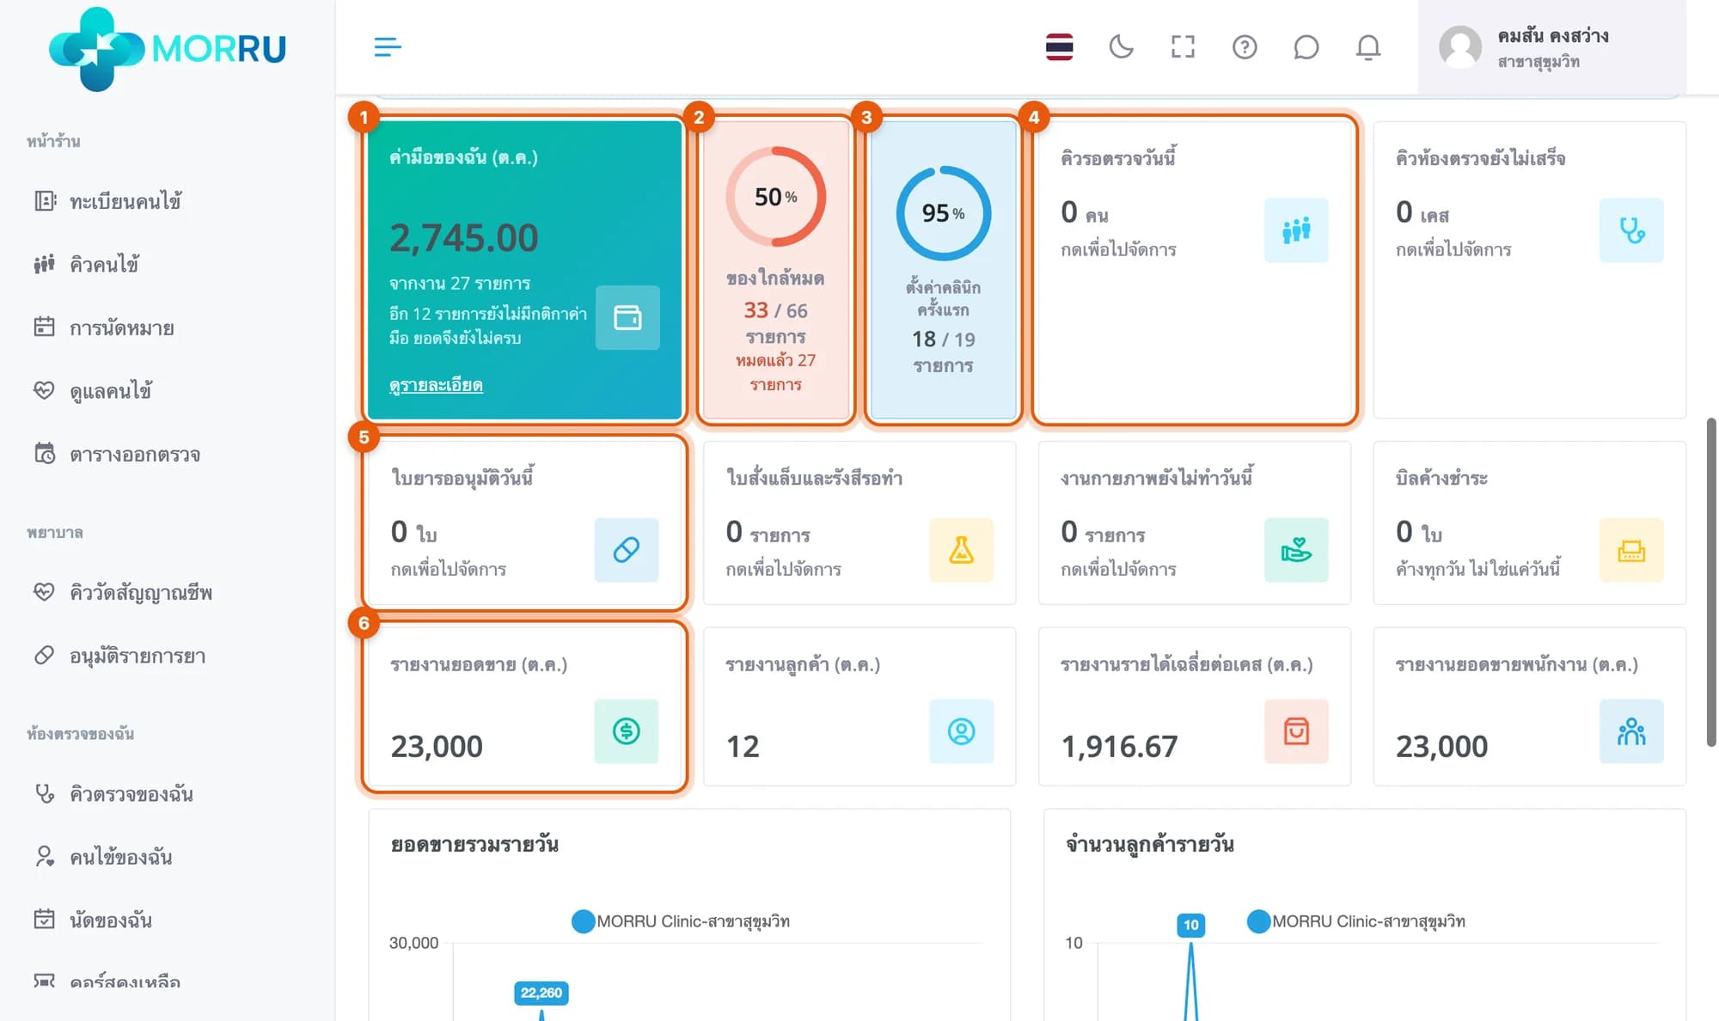Click the cash register icon in บิลค้างชำระ card
Viewport: 1719px width, 1021px height.
1631,550
